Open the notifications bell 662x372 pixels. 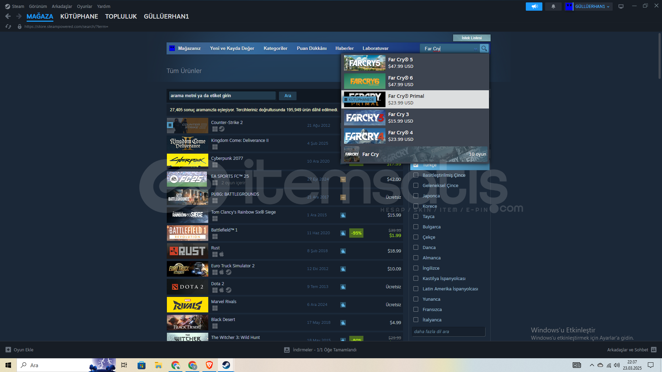click(553, 7)
